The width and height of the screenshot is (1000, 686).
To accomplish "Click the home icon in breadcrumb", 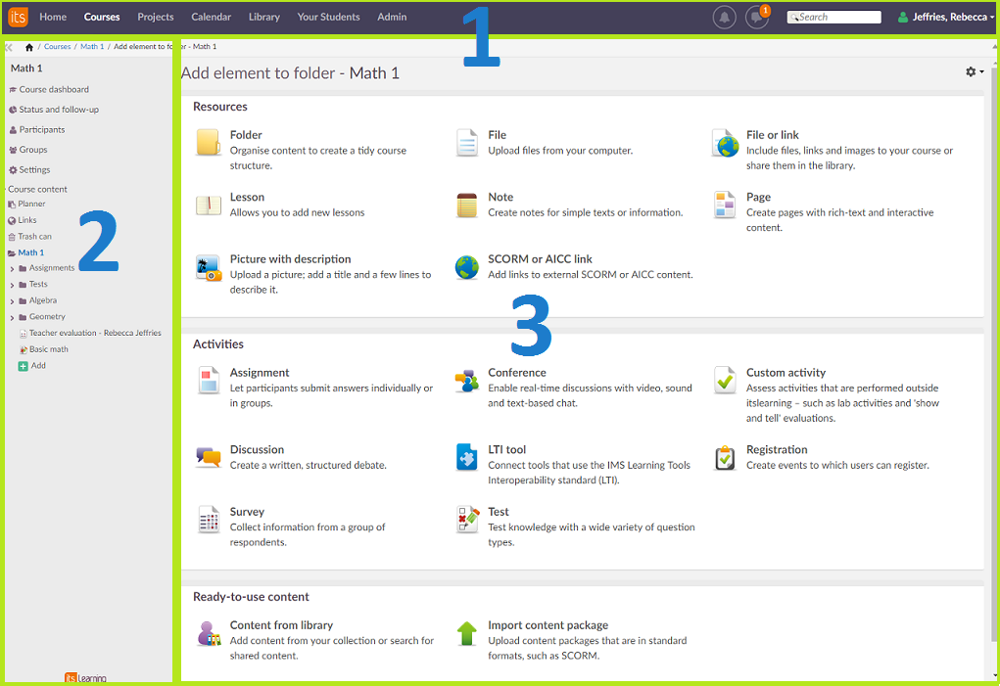I will (29, 47).
